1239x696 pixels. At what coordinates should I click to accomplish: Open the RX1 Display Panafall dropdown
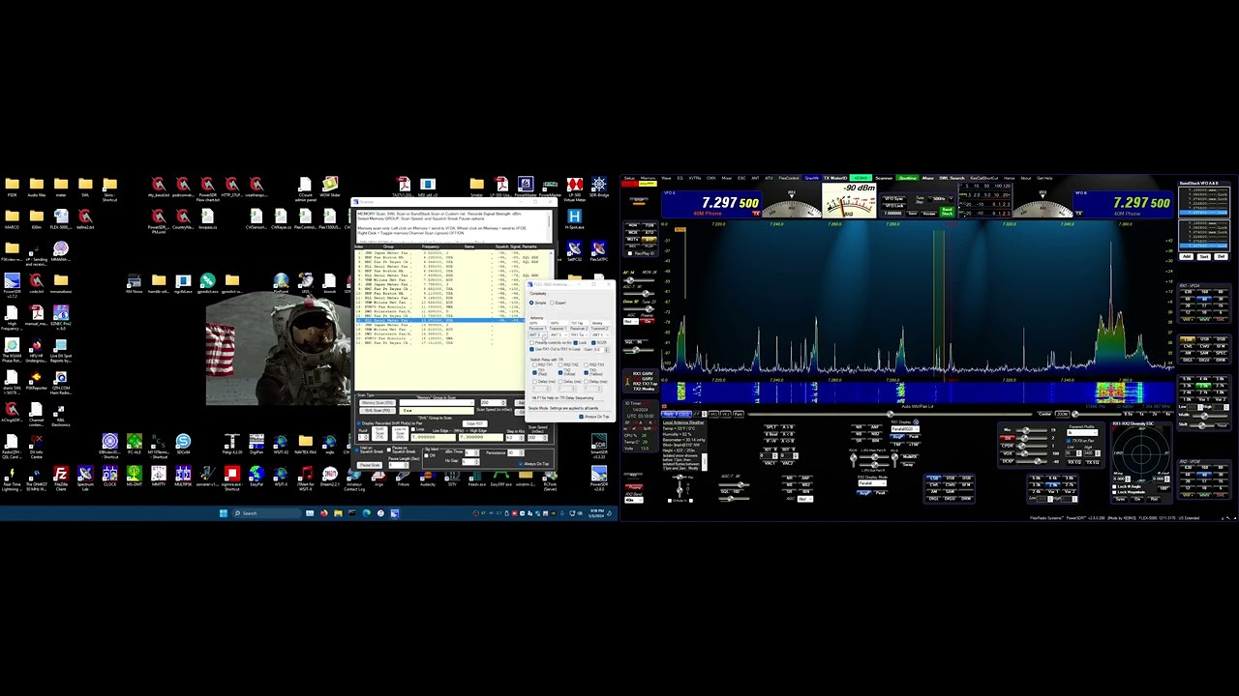905,429
